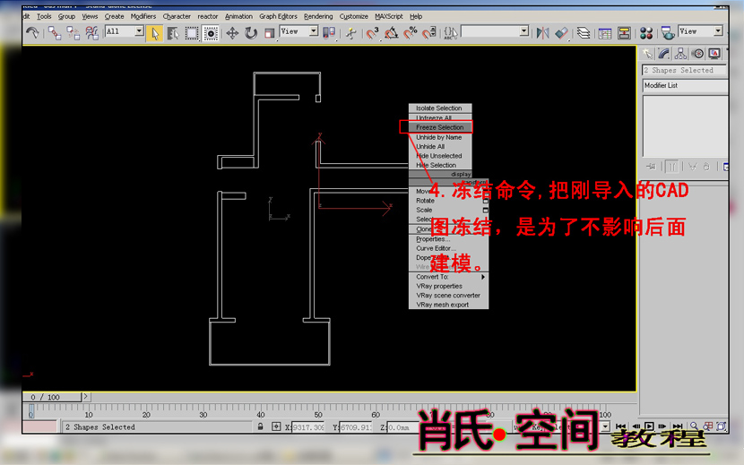Click the Quick Render teapot icon

point(668,33)
